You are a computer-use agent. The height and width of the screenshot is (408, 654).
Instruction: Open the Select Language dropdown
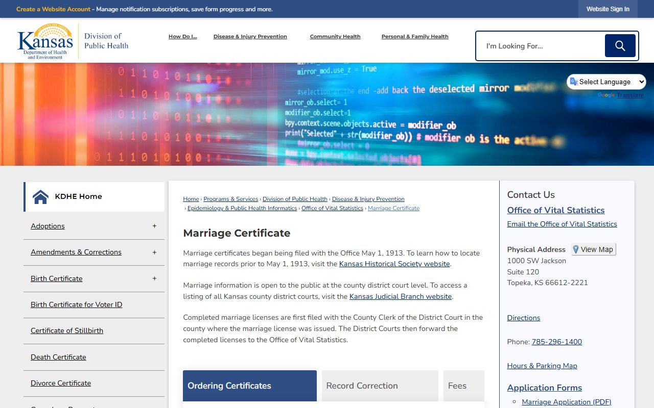pyautogui.click(x=606, y=82)
